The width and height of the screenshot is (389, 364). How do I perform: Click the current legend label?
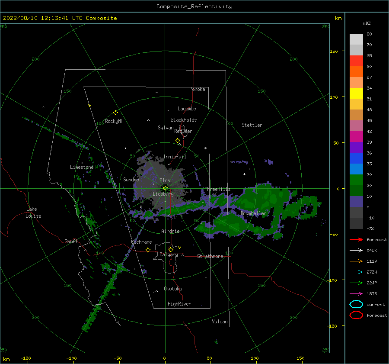pyautogui.click(x=375, y=304)
